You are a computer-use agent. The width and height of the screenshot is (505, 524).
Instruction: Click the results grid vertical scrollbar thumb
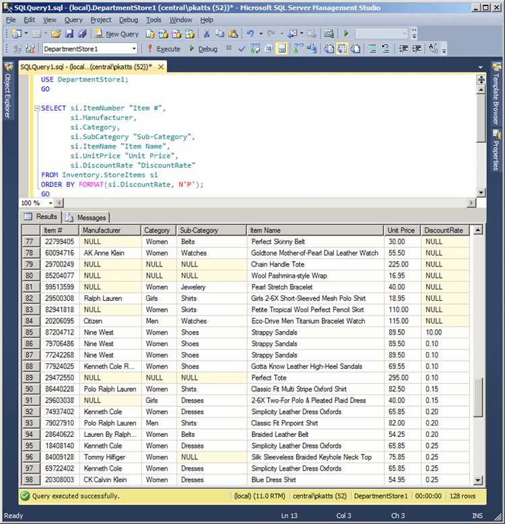[478, 397]
